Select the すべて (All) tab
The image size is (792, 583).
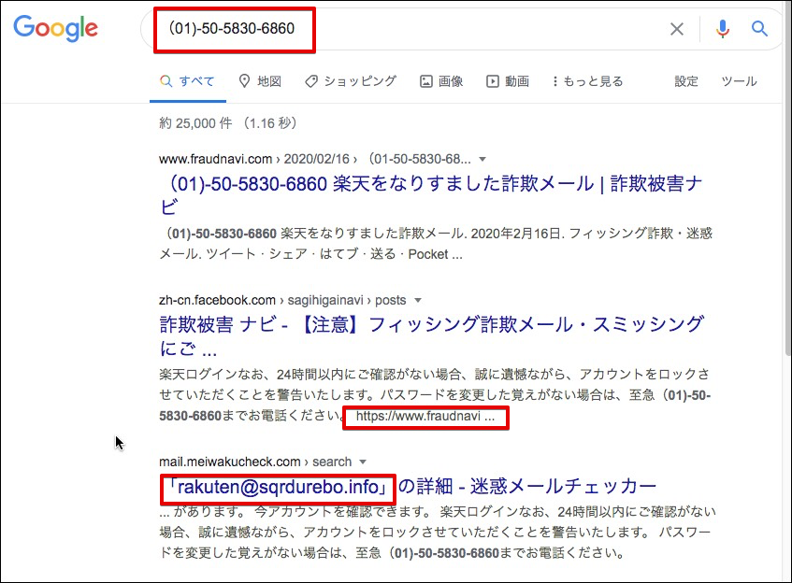[x=187, y=81]
